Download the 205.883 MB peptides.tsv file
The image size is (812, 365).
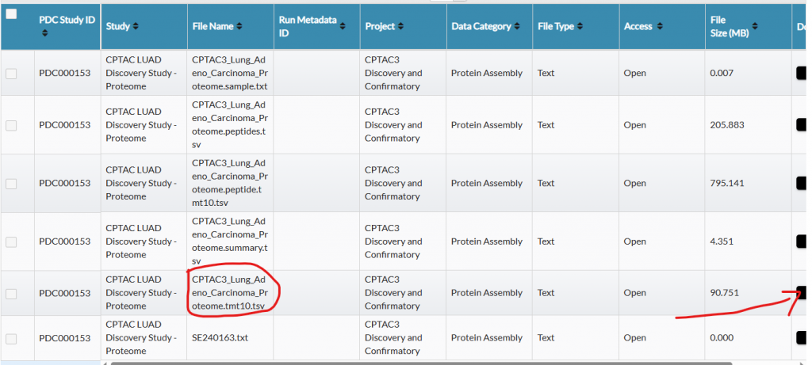coord(801,125)
